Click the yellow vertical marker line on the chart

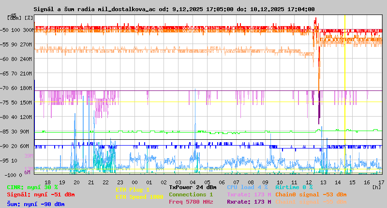tap(345, 97)
